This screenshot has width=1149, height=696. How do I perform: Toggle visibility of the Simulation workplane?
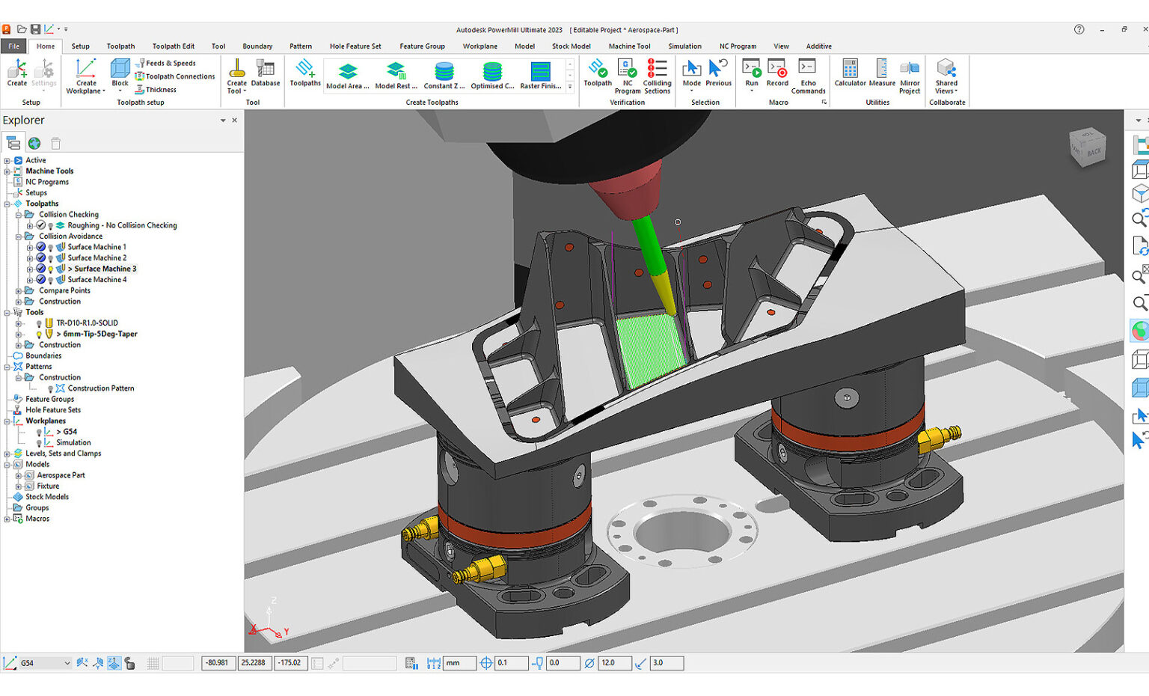(x=39, y=442)
